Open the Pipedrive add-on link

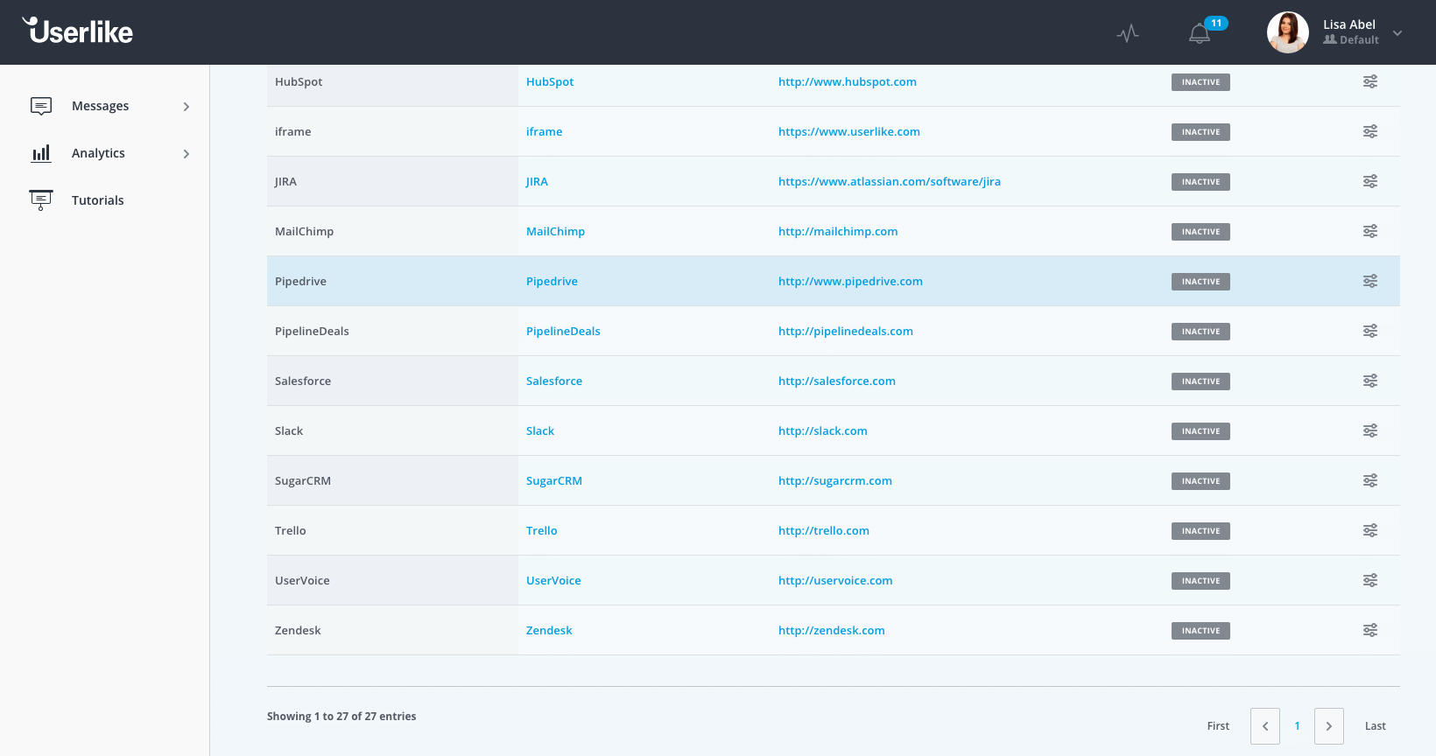click(552, 281)
